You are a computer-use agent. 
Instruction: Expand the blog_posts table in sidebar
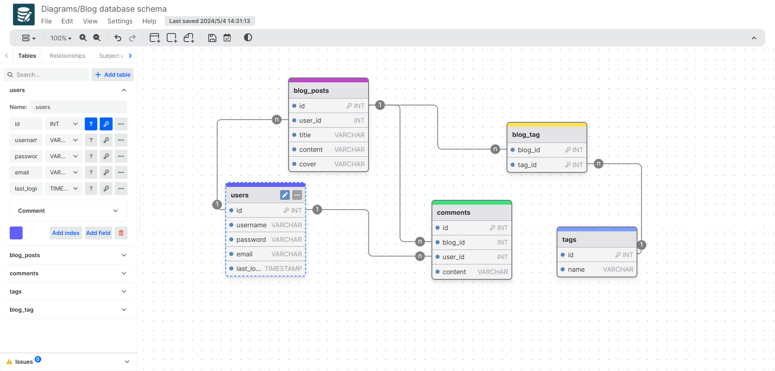[x=68, y=255]
